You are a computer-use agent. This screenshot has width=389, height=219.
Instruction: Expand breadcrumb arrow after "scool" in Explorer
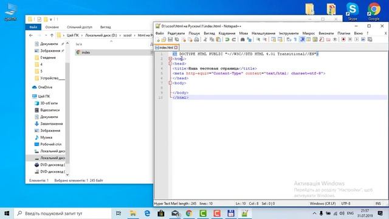[134, 35]
